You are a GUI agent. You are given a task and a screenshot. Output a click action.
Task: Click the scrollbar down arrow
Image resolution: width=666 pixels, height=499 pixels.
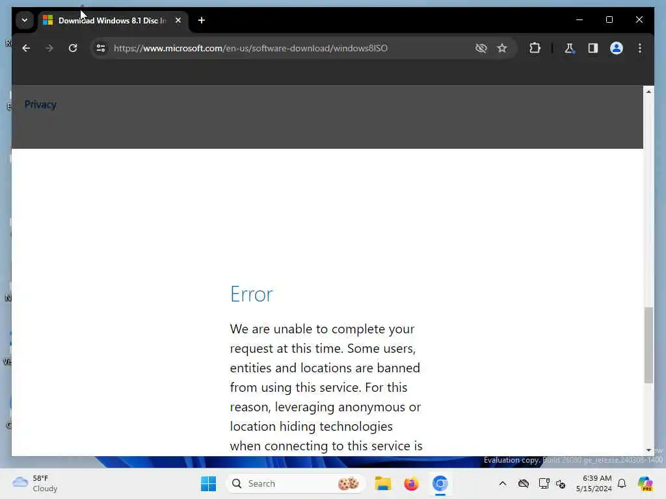pyautogui.click(x=648, y=450)
